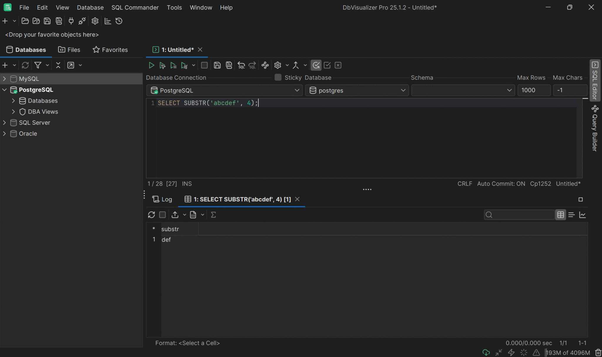
Task: Refresh the result grid with reload icon
Action: coord(151,215)
